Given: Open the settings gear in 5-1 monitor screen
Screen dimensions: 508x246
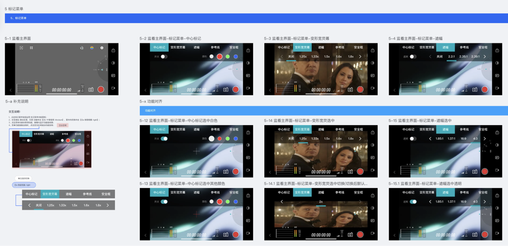Looking at the screenshot, I should click(101, 48).
